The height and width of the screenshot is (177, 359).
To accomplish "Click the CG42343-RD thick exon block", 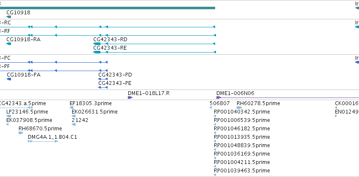I will (x=97, y=44).
